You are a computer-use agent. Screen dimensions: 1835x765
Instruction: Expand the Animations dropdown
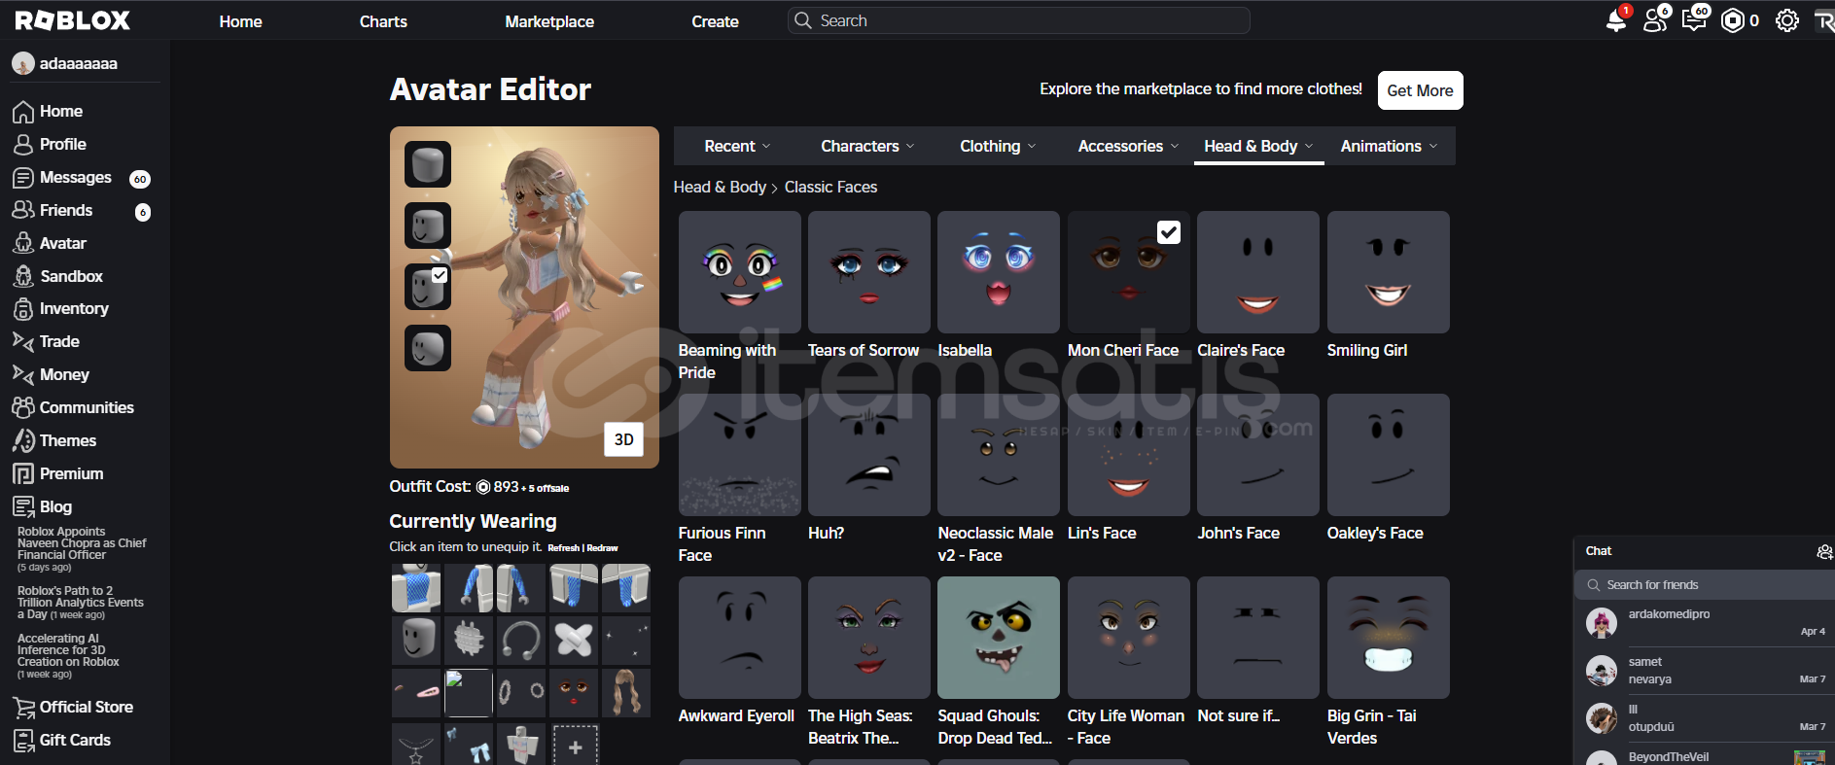[x=1389, y=147]
